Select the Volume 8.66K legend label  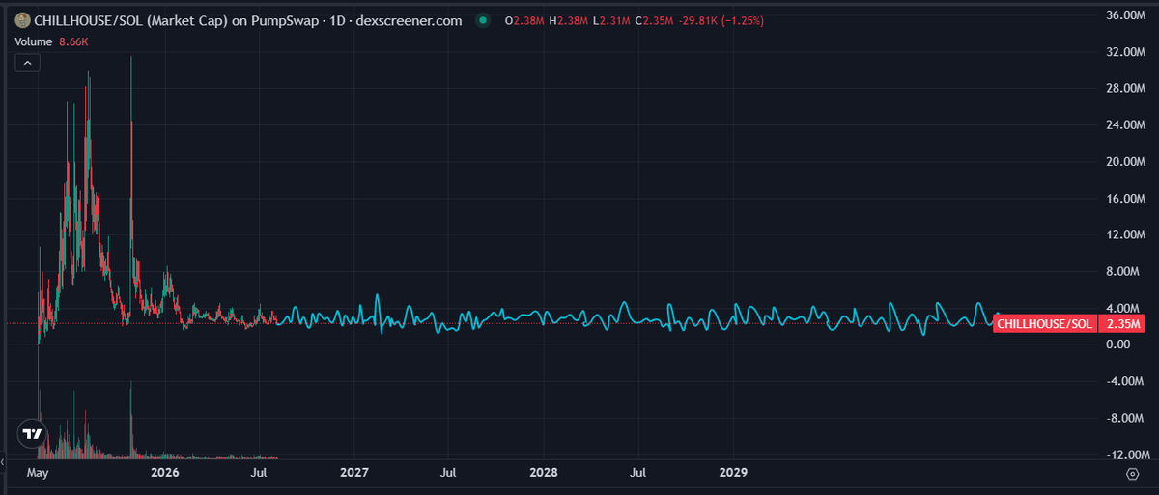(x=49, y=41)
